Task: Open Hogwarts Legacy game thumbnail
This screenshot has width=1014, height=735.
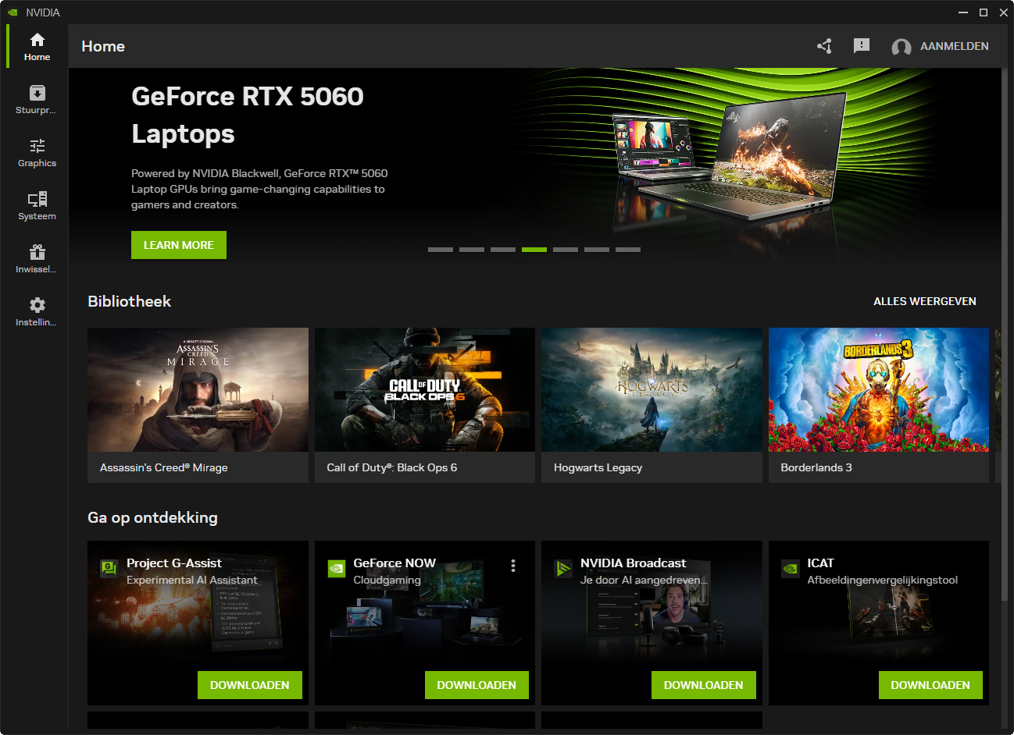Action: click(x=652, y=390)
